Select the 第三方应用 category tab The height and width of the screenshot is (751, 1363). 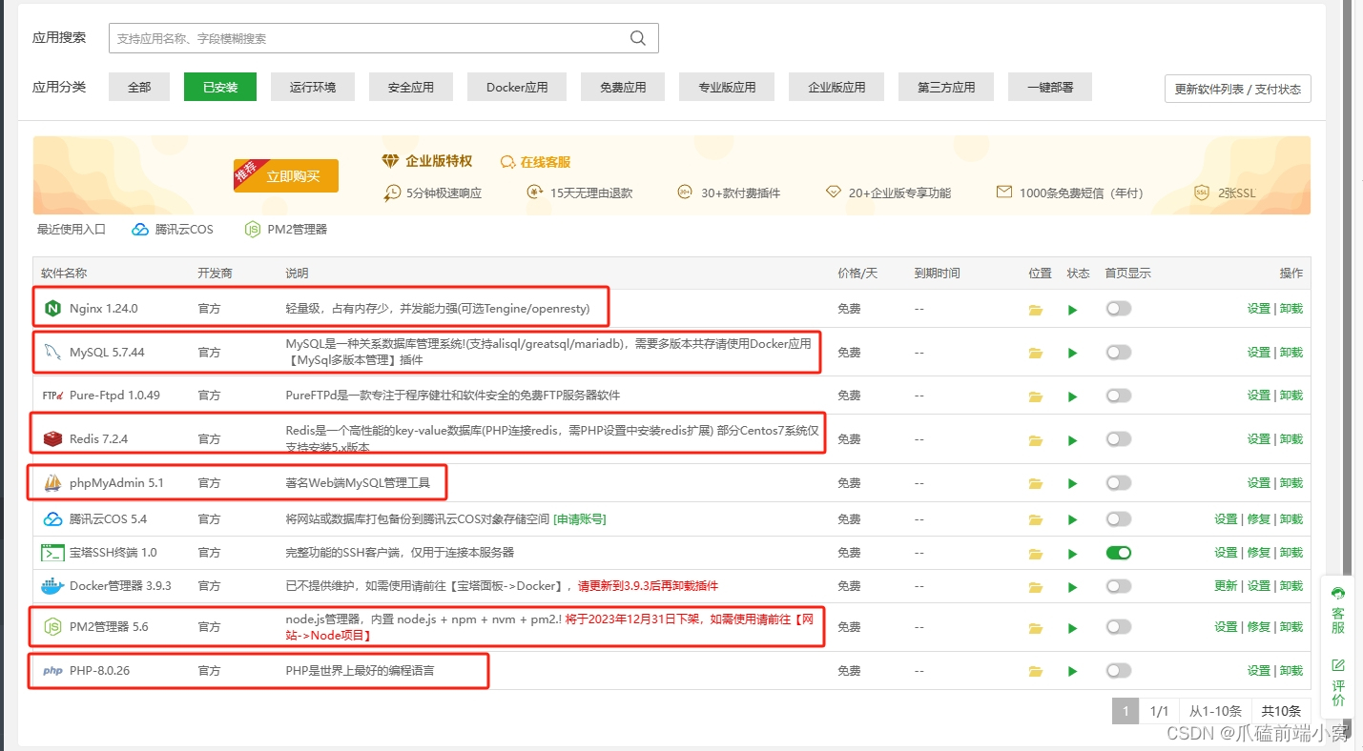pyautogui.click(x=946, y=87)
